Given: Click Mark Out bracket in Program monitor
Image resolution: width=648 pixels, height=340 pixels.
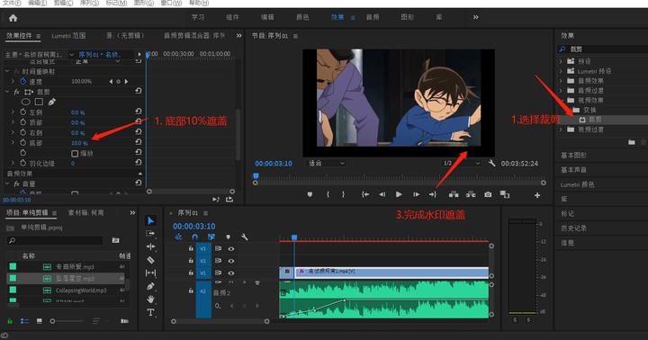Looking at the screenshot, I should (x=343, y=194).
